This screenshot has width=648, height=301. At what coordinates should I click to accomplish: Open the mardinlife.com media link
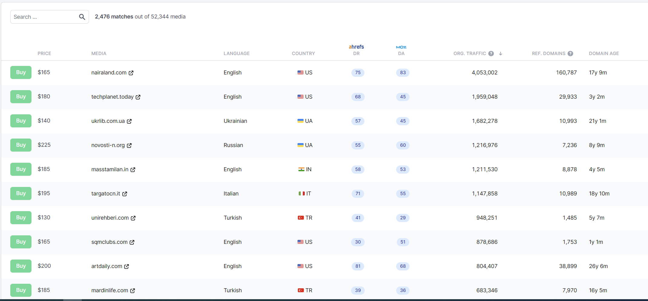point(110,290)
